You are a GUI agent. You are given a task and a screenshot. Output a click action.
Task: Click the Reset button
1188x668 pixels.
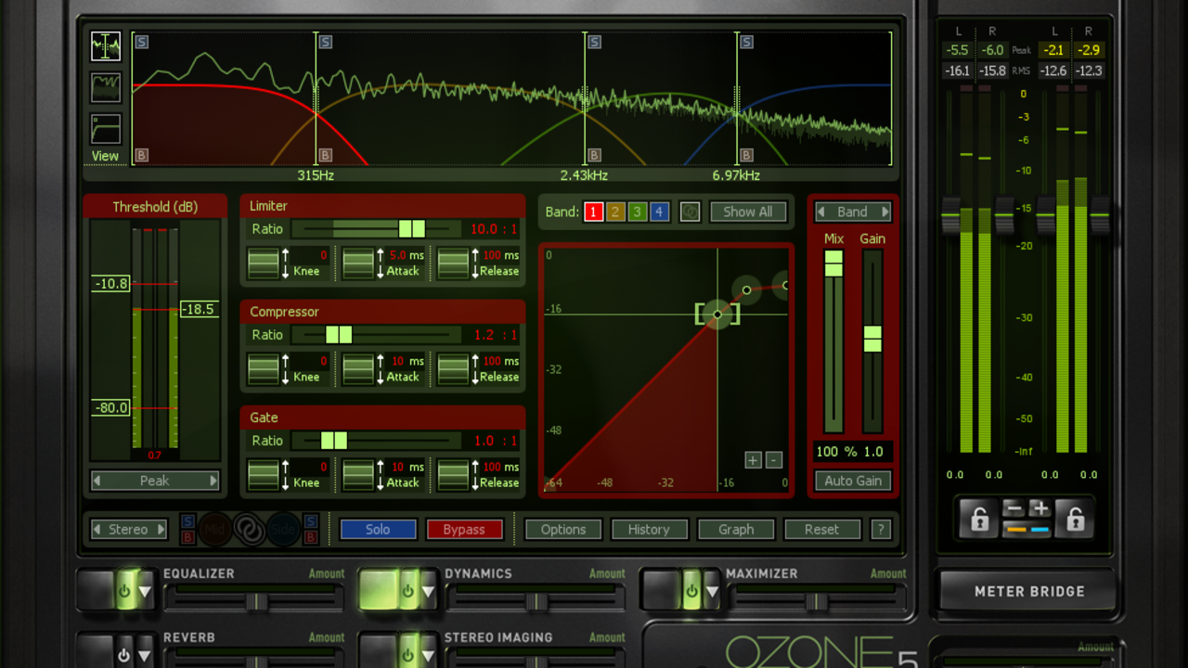point(821,530)
